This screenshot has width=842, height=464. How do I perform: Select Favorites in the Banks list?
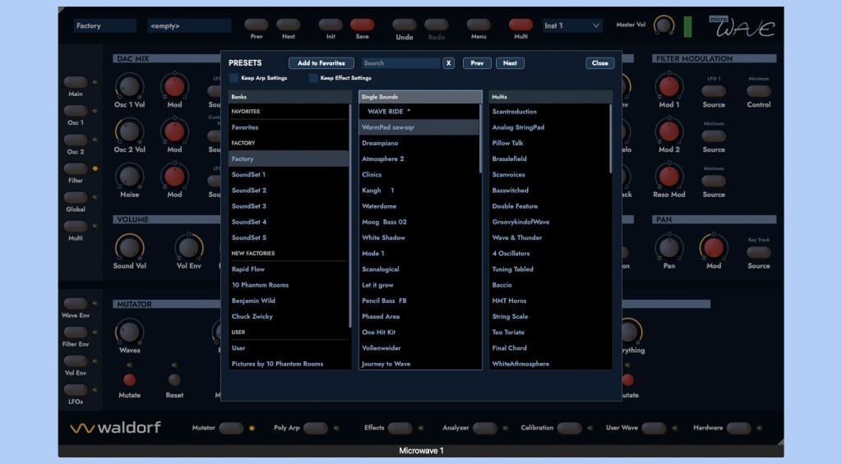pos(289,127)
